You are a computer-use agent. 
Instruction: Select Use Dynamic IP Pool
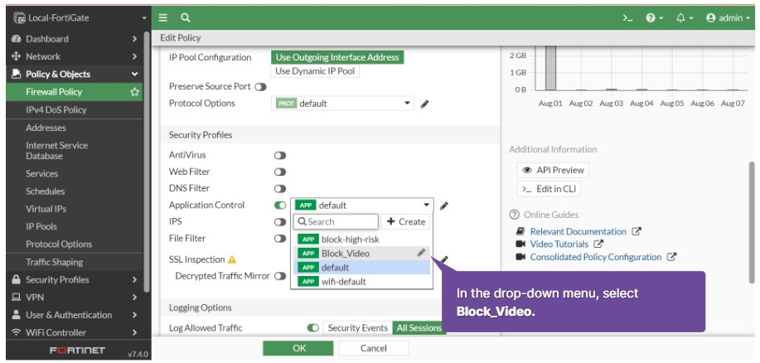315,71
